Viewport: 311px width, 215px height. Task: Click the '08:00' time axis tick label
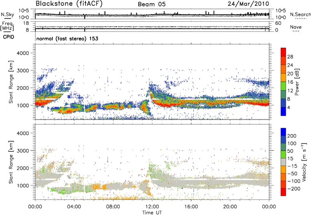click(x=113, y=207)
